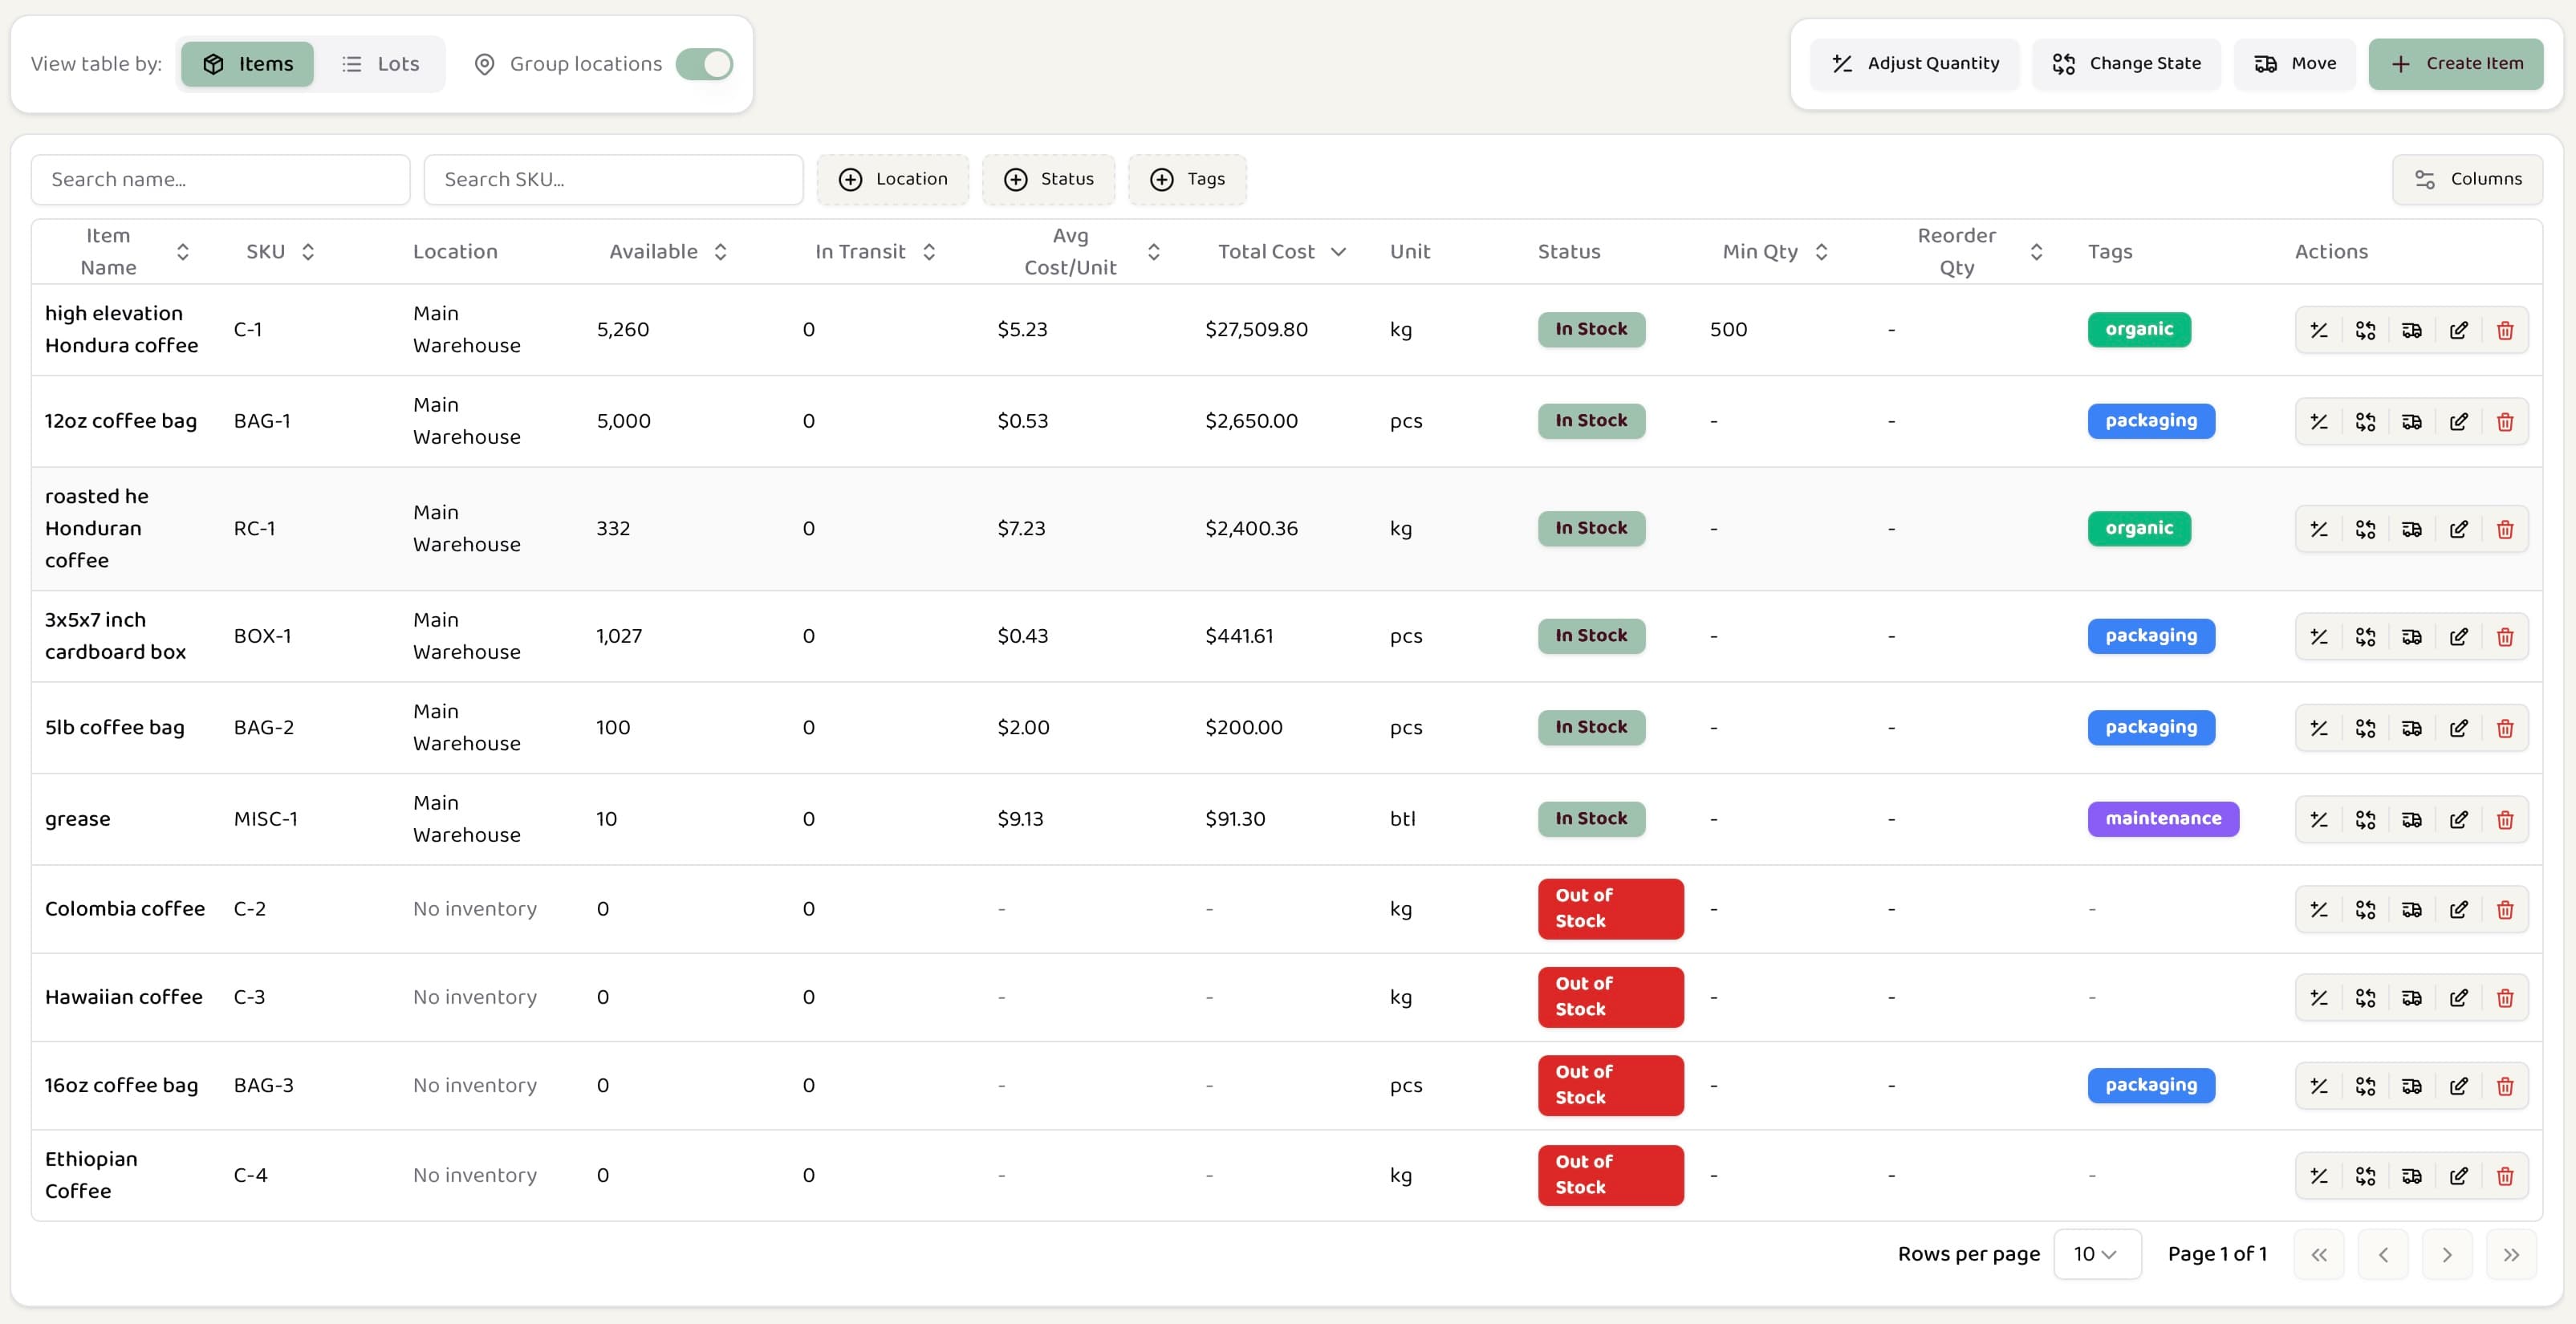Switch to the Lots view tab

(381, 63)
